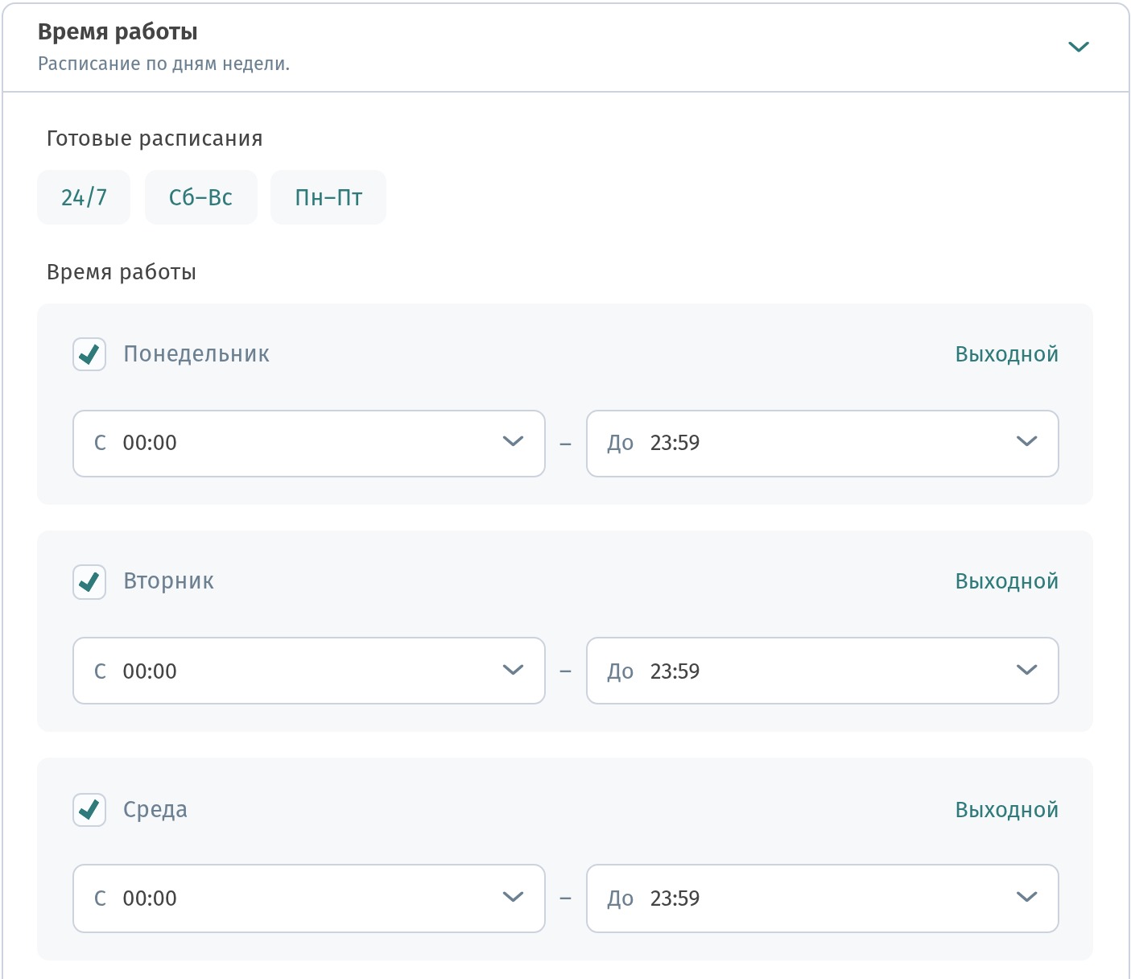Apply the Сб–Вс preset schedule
This screenshot has width=1131, height=979.
point(201,197)
